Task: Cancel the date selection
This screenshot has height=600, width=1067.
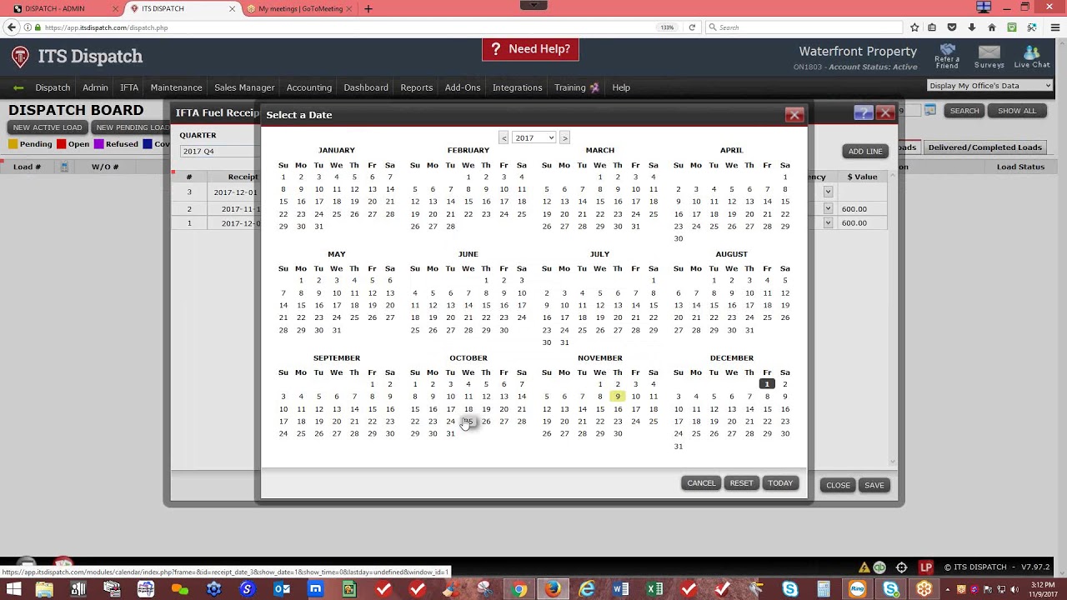Action: coord(701,483)
